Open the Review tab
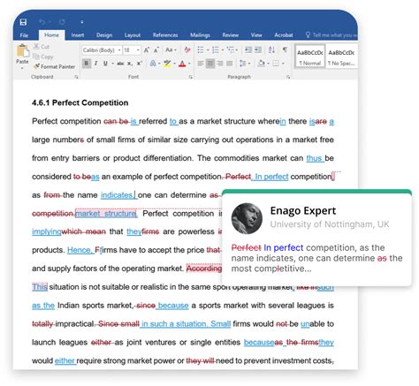 [231, 35]
